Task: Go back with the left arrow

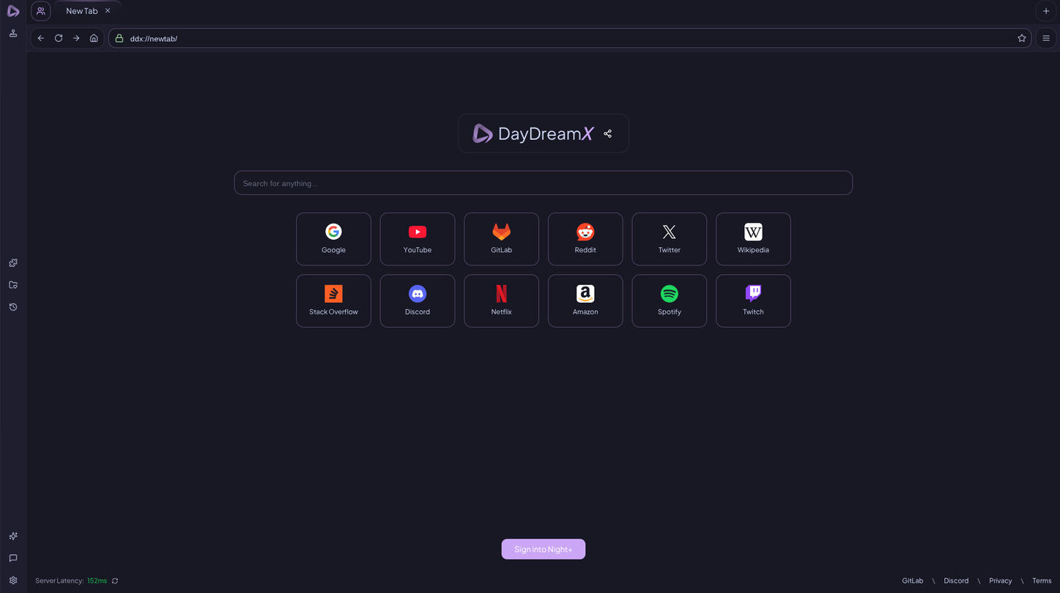Action: (x=41, y=38)
